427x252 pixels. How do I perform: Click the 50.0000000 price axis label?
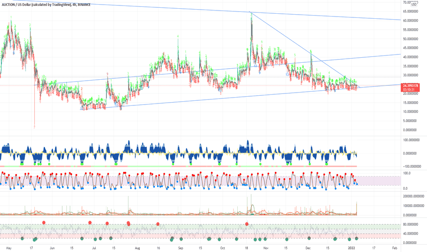click(411, 39)
